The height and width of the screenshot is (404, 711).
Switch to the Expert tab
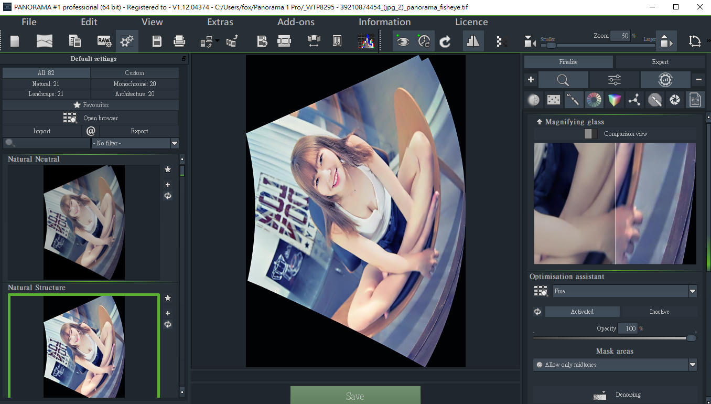[x=660, y=62]
